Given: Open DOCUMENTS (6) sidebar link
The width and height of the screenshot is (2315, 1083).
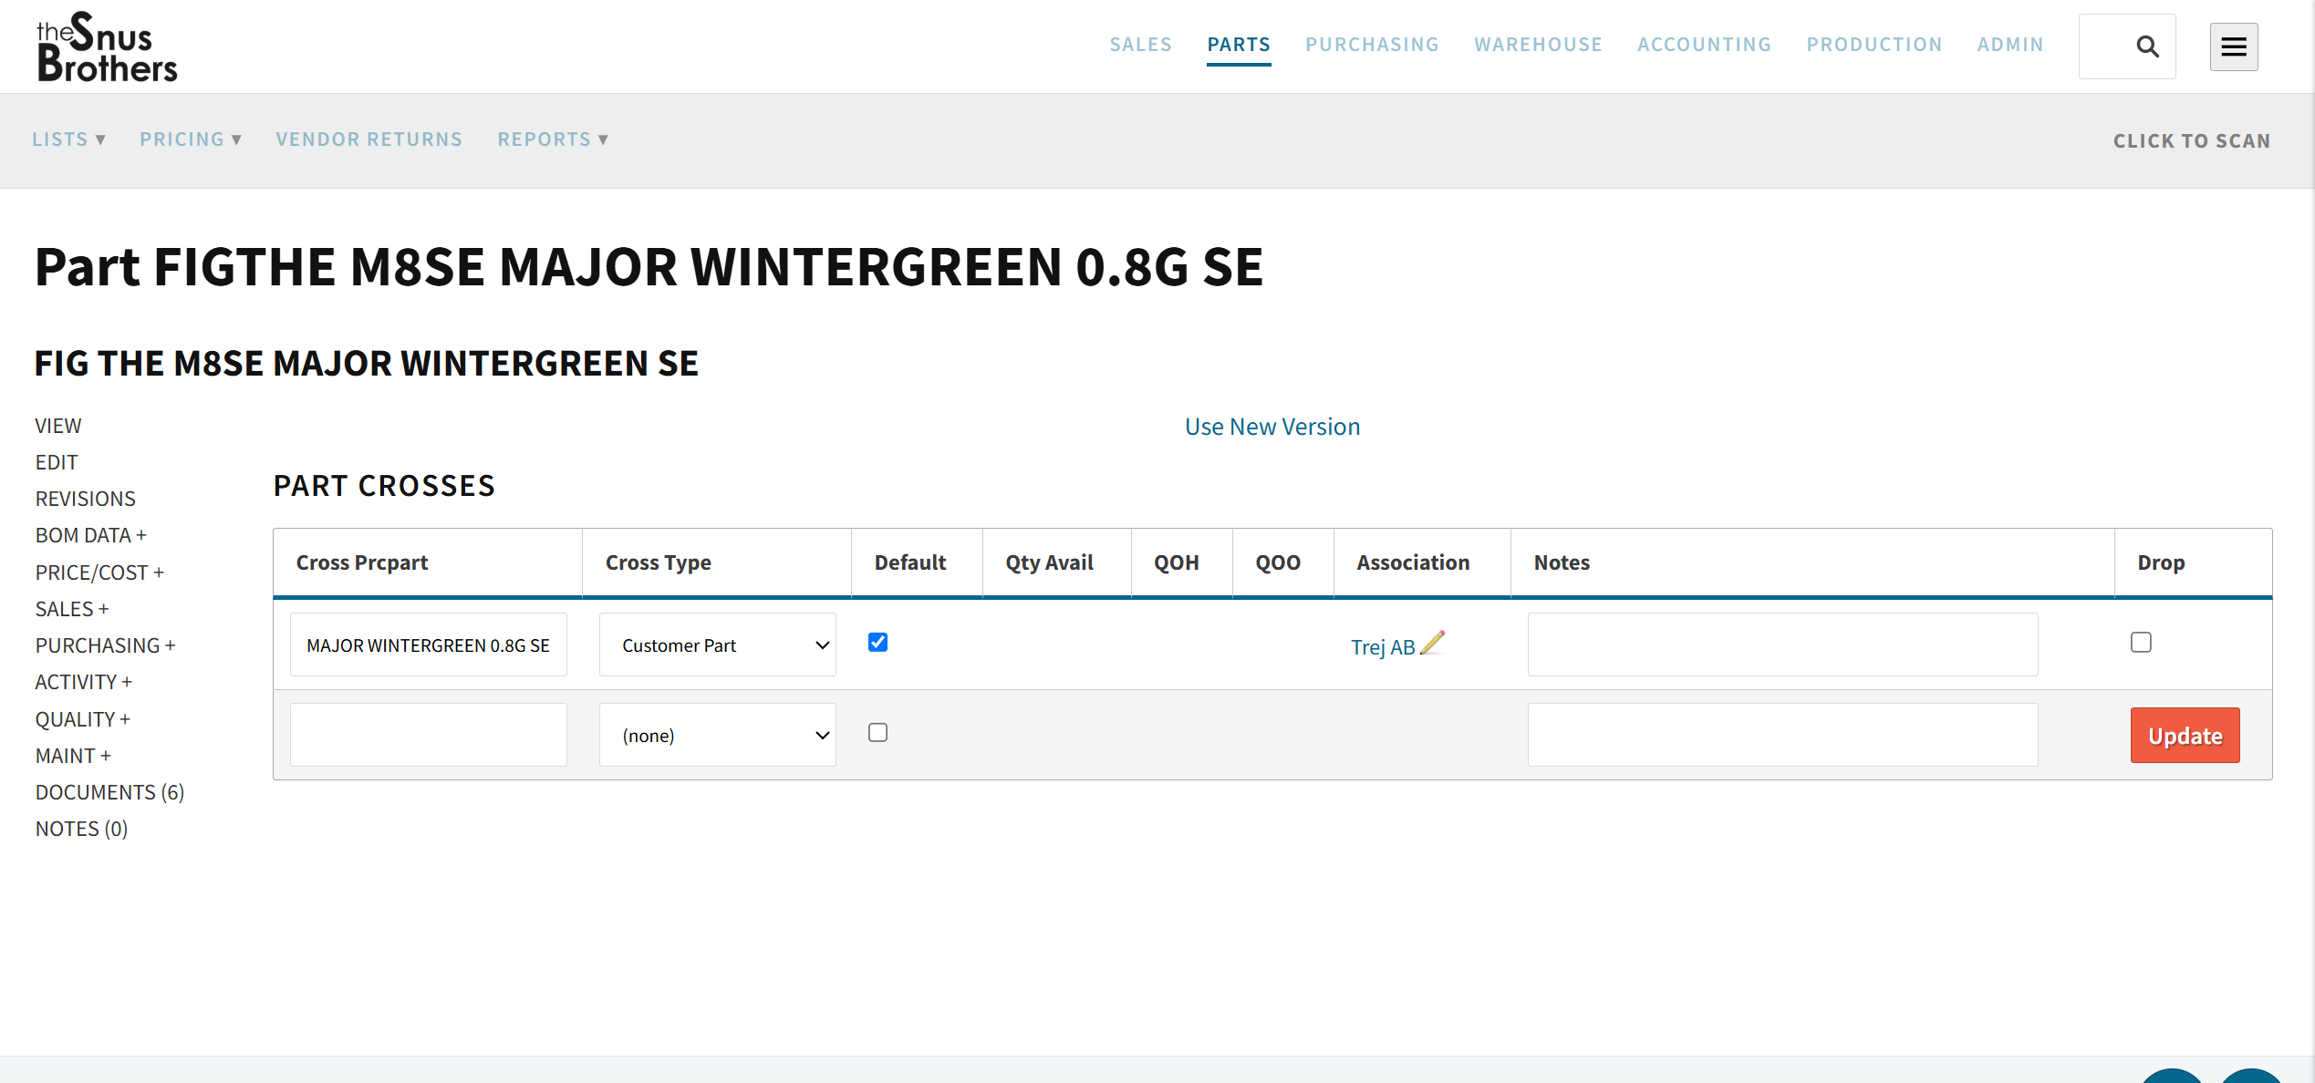Looking at the screenshot, I should coord(109,792).
